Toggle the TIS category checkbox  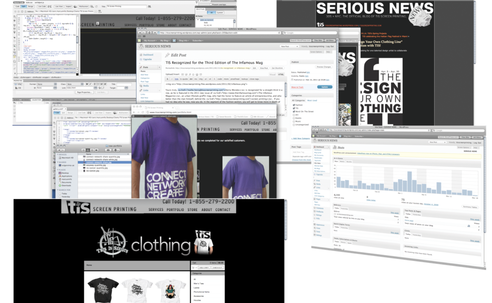coord(294,108)
